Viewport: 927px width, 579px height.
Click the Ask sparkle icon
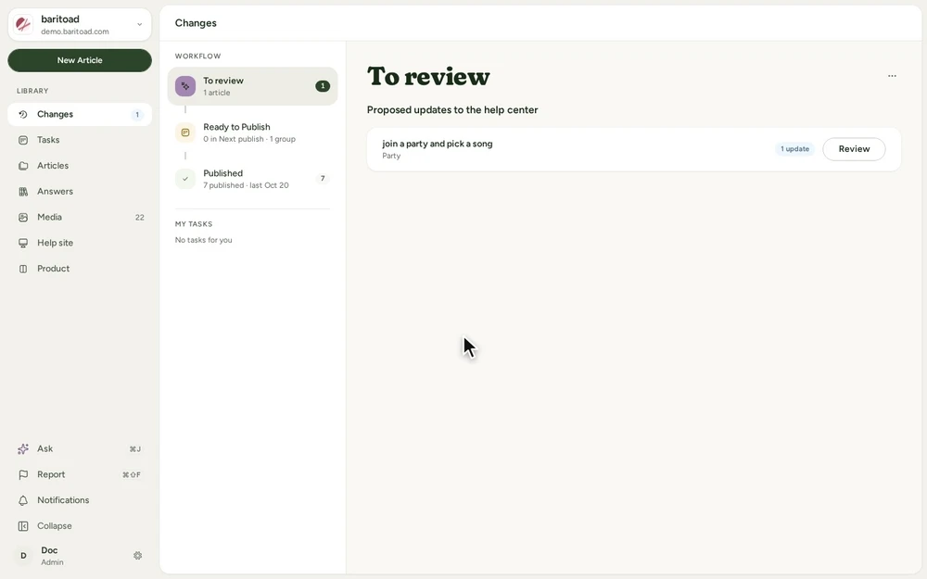pos(23,449)
